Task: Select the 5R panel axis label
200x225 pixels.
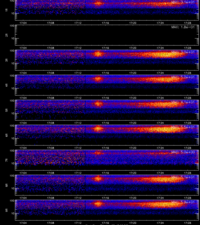Action: tap(6, 110)
